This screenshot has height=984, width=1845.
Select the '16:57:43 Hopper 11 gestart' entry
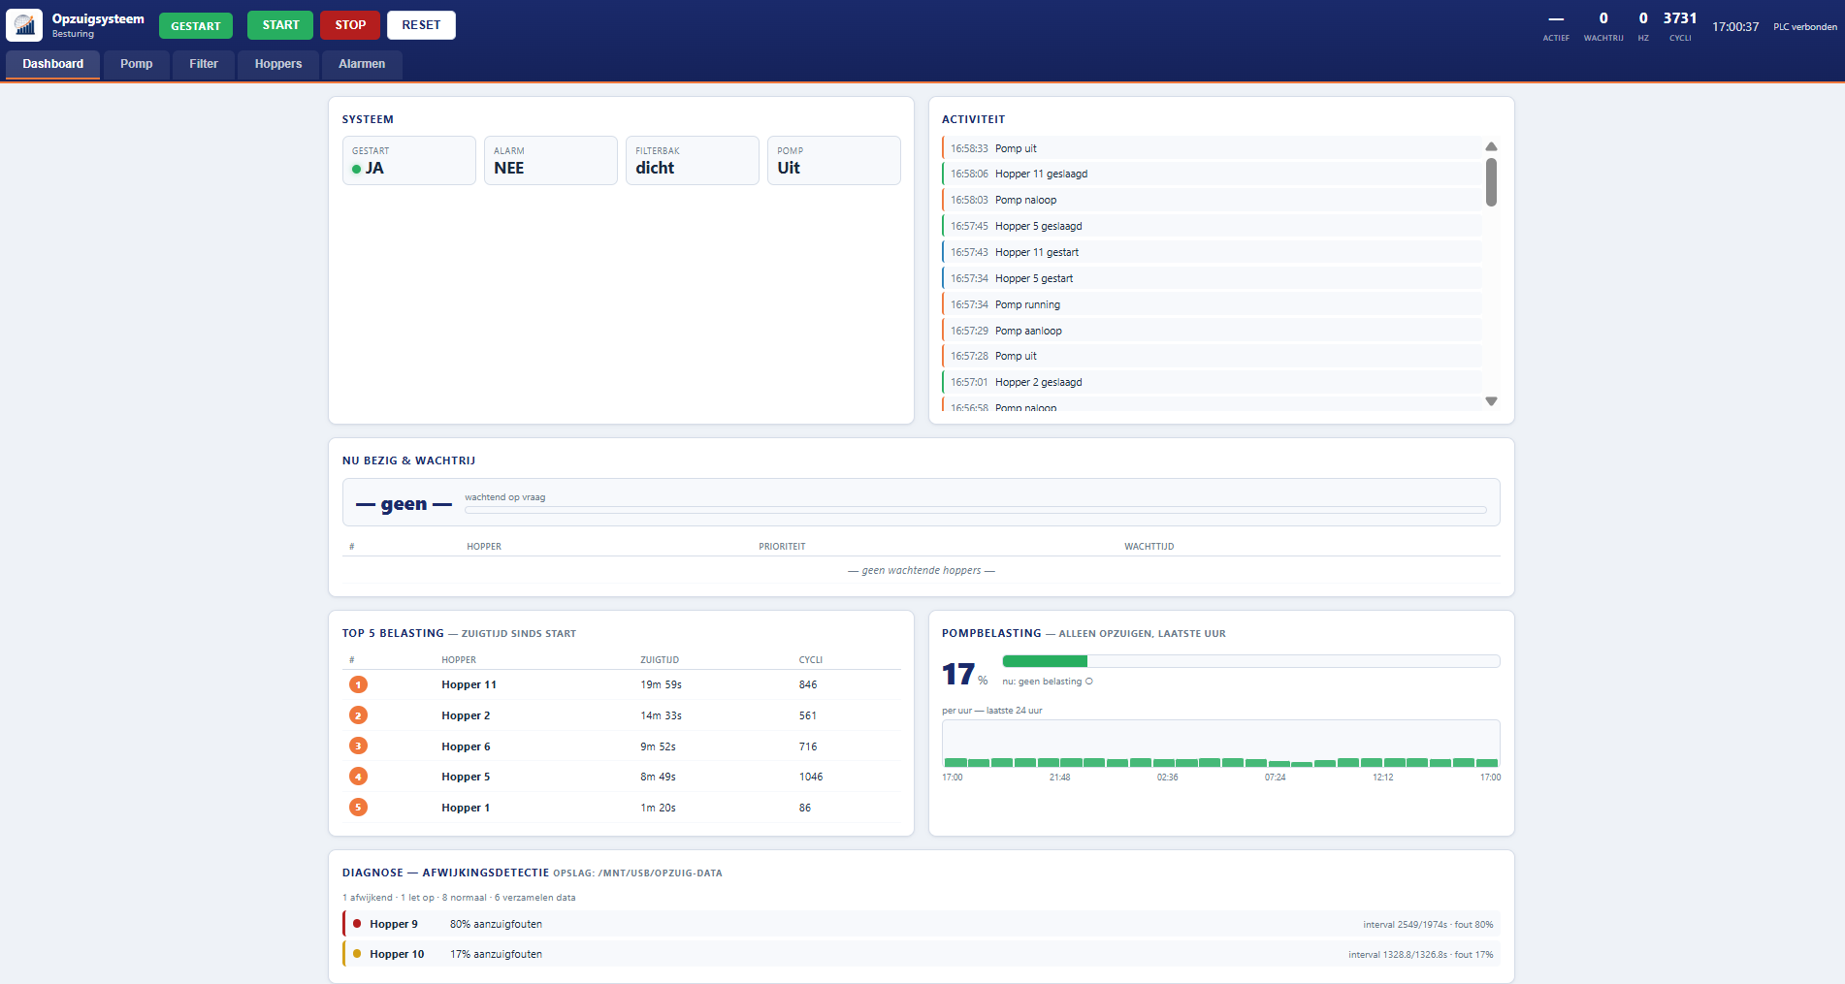(1212, 252)
